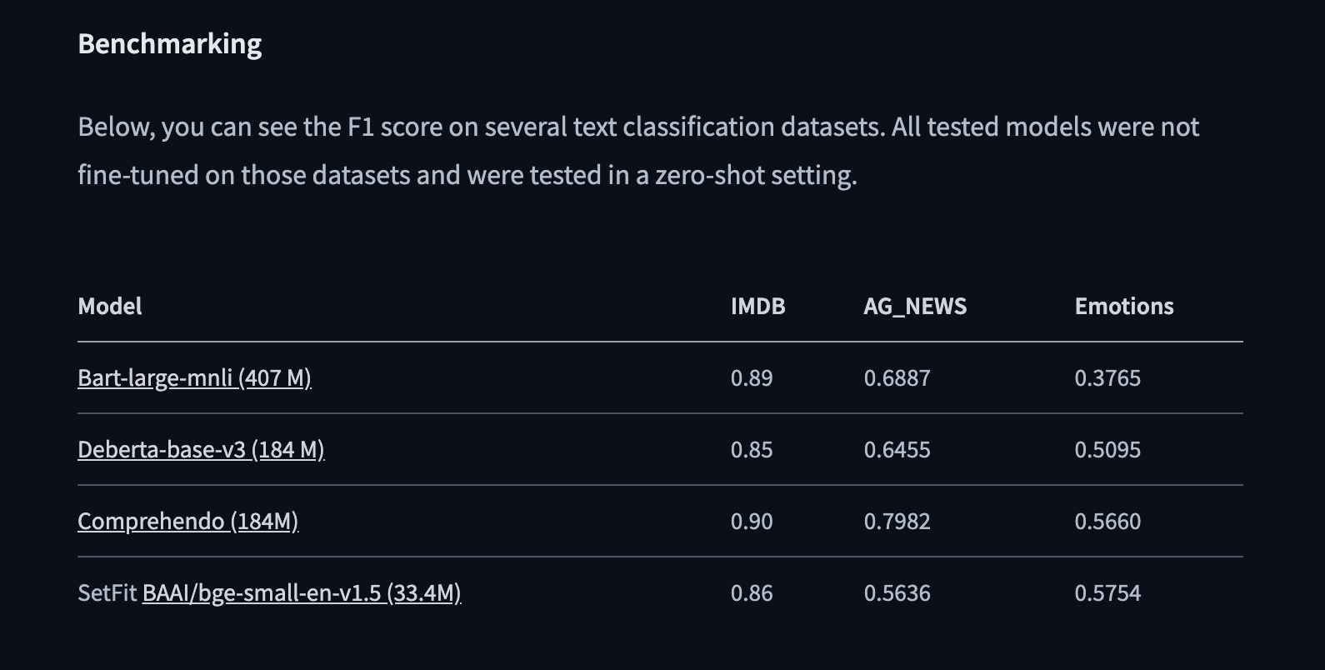This screenshot has width=1325, height=670.
Task: Follow the Comprehendo (184M) model link
Action: click(187, 522)
